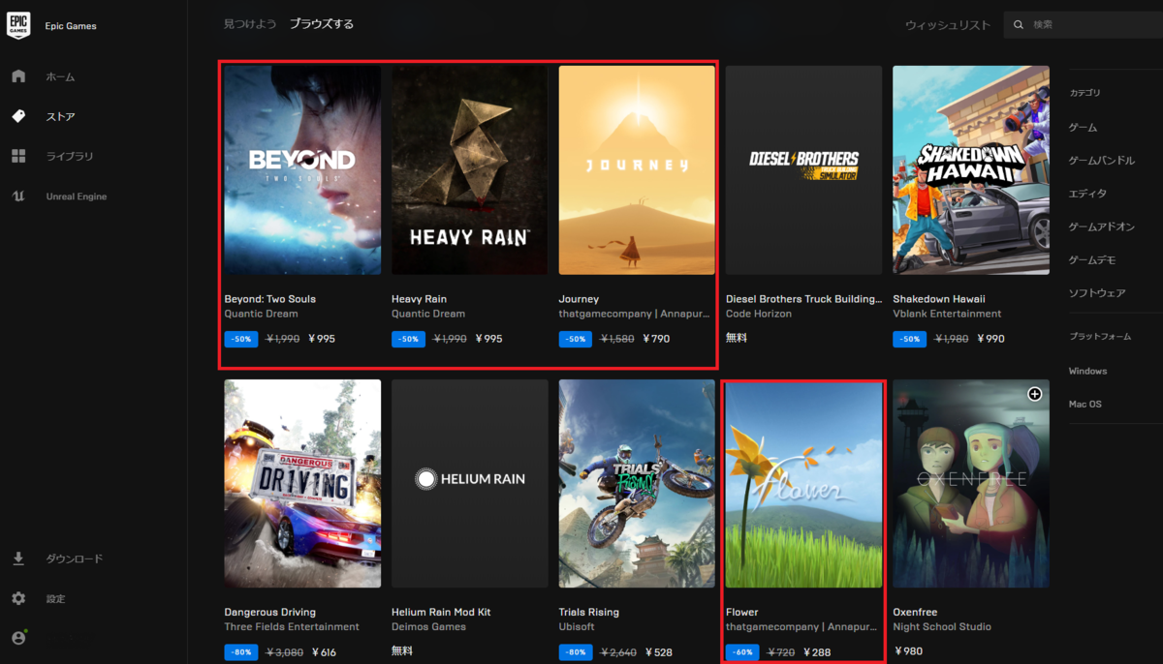
Task: Click the Night School Studio developer name
Action: 942,626
